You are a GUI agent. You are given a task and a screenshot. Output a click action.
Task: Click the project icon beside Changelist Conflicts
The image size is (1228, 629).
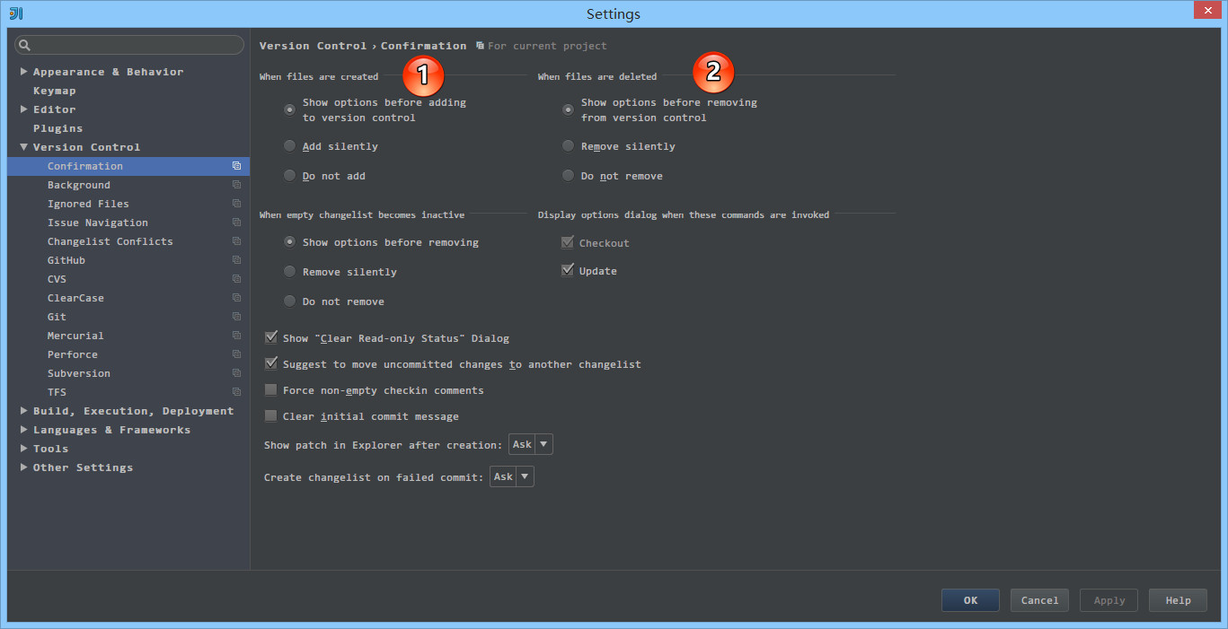(236, 241)
